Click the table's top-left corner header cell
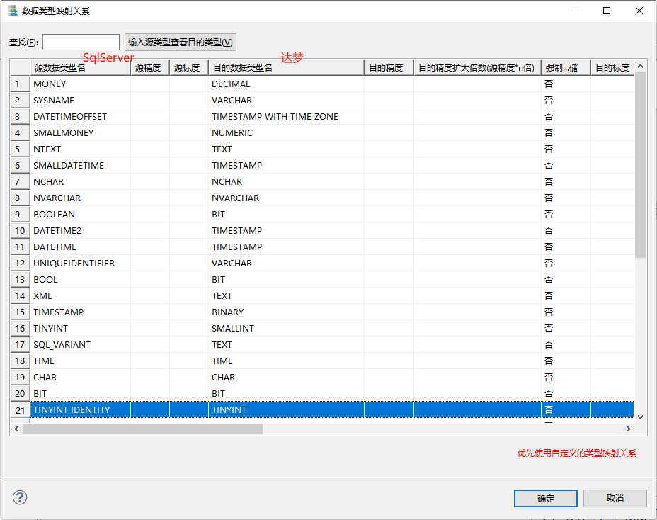Image resolution: width=657 pixels, height=520 pixels. (20, 67)
